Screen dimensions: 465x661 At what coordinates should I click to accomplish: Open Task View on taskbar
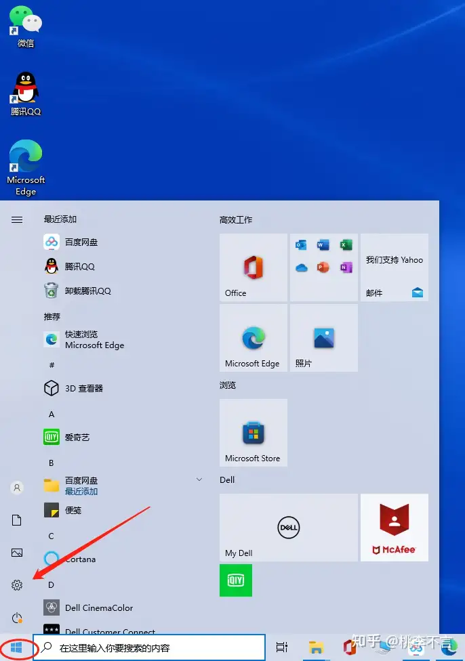(x=281, y=647)
